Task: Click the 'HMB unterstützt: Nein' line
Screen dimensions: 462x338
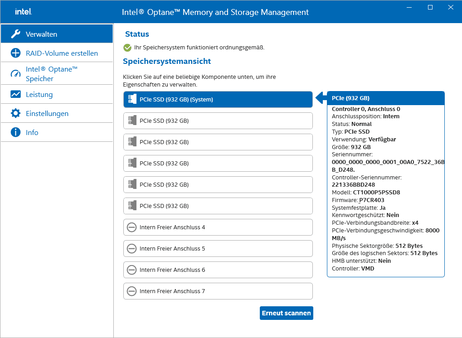Action: point(361,261)
